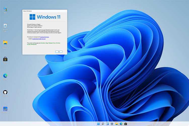Launch Store from the desktop shortcut
Viewport: 189px width, 126px height.
pos(5,59)
